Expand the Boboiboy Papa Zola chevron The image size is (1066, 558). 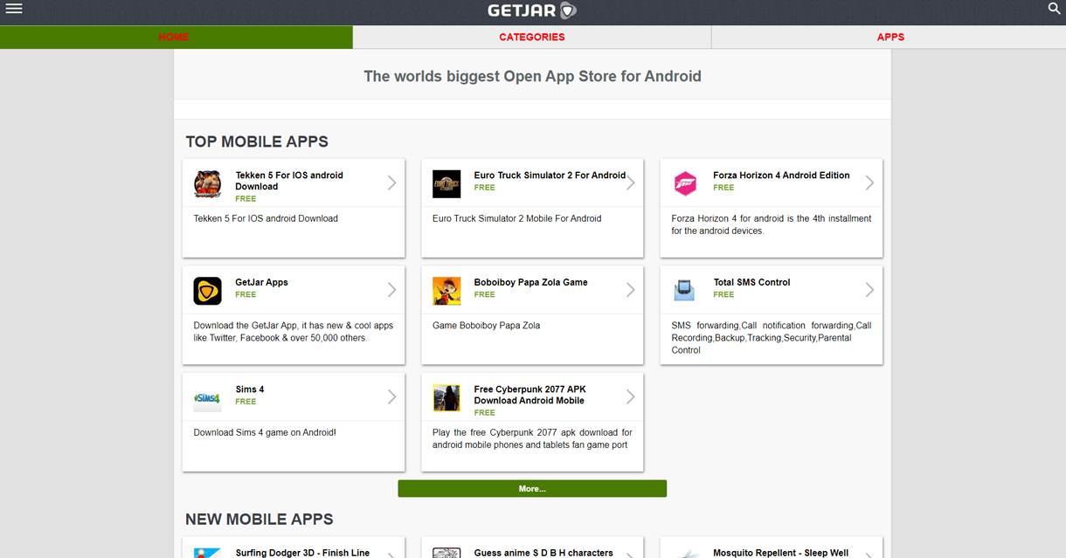[630, 290]
